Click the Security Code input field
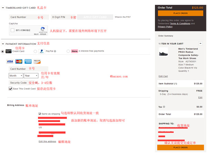 coord(18,83)
